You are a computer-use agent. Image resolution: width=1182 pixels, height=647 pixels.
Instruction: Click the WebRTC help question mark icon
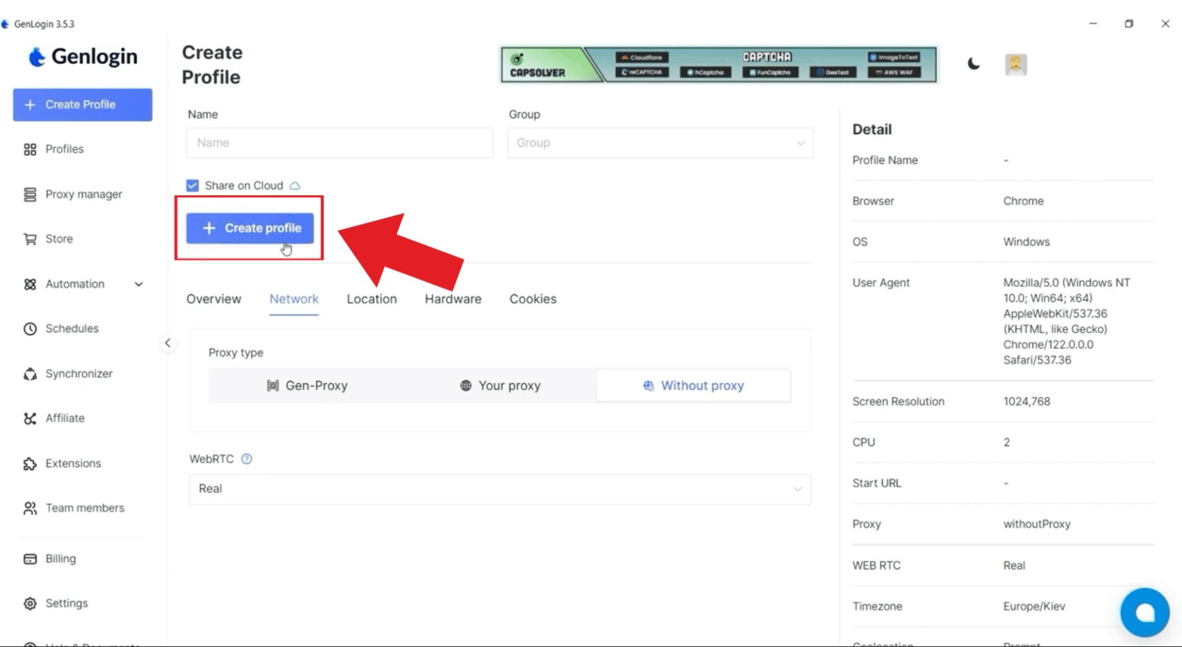coord(247,459)
